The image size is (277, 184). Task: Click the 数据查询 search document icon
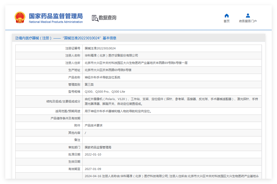click(x=95, y=18)
